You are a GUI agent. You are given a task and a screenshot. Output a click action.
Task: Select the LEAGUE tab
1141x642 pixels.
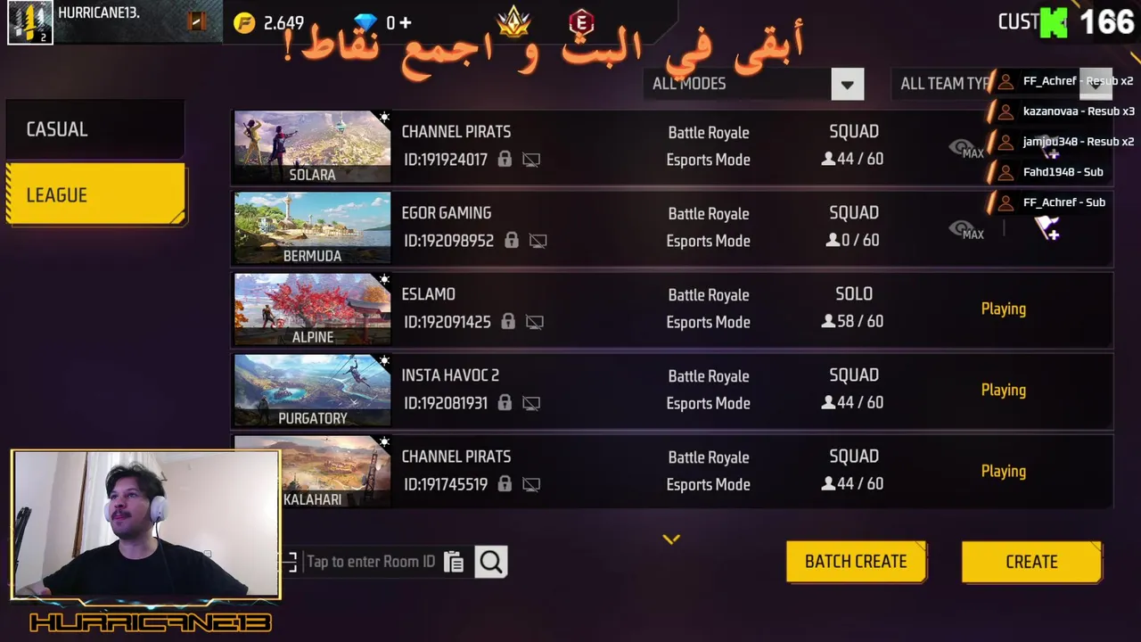tap(95, 194)
